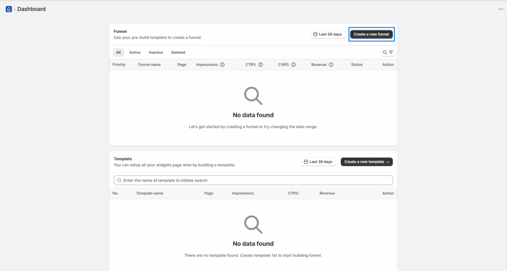This screenshot has width=507, height=271.
Task: Click the funnel search and filter icon
Action: pos(388,52)
